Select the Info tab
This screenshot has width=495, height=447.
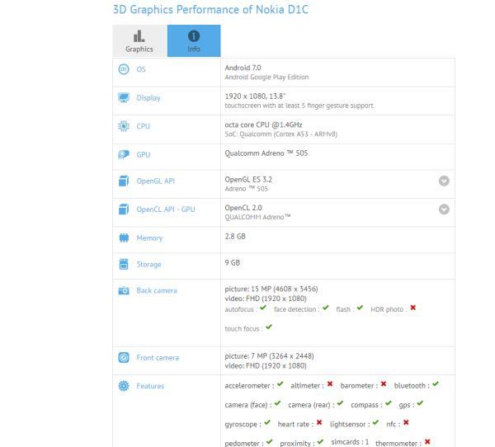coord(194,40)
